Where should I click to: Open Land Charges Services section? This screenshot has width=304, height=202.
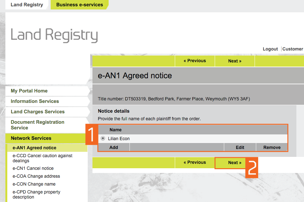pos(38,112)
